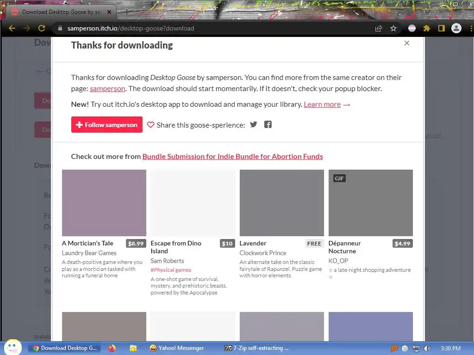
Task: Open Clockwork Prince author page
Action: pyautogui.click(x=263, y=253)
